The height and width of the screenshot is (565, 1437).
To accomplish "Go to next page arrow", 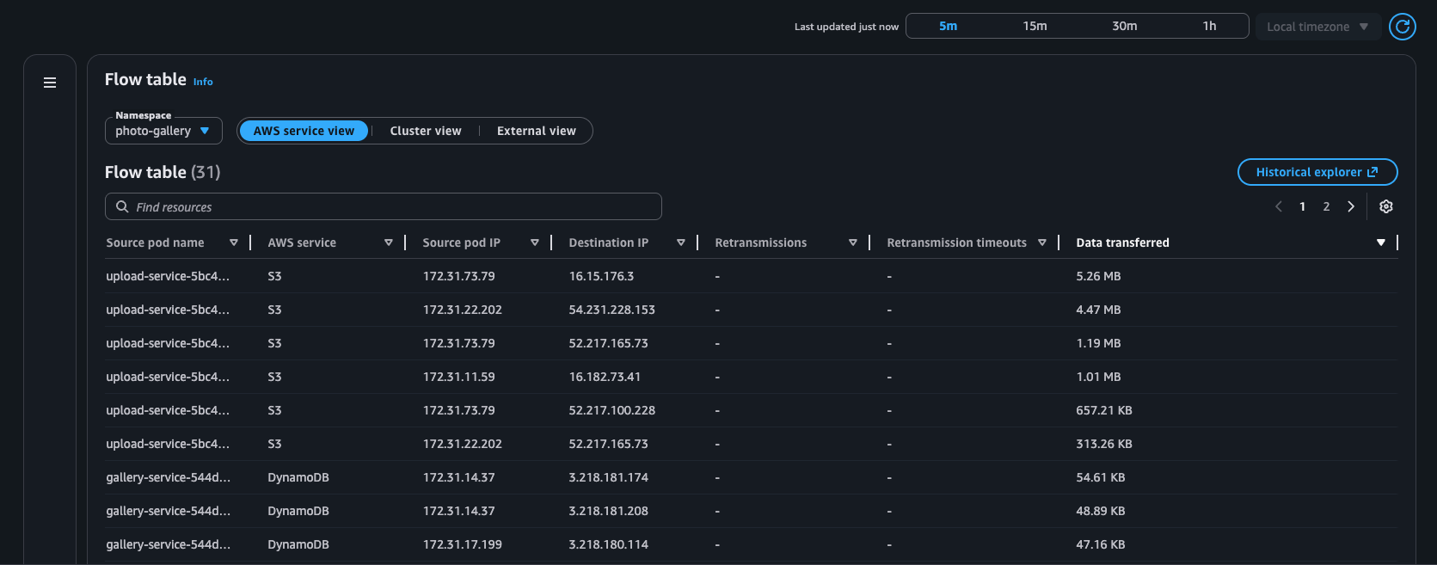I will point(1351,206).
